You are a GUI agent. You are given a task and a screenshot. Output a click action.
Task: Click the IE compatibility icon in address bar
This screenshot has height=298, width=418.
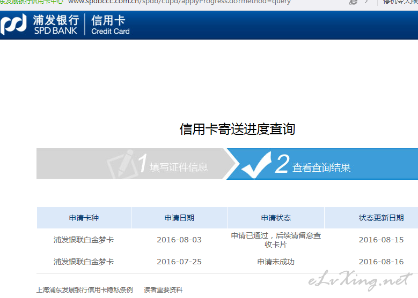(353, 2)
